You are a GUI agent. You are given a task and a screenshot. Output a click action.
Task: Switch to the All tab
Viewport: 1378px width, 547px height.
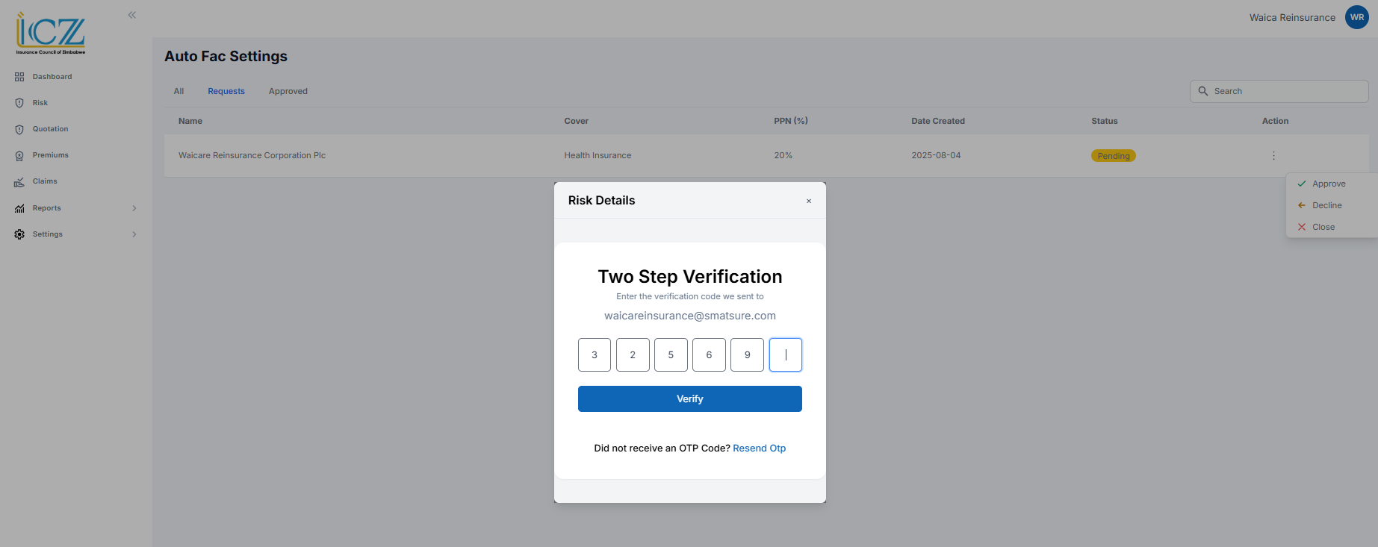(x=179, y=91)
